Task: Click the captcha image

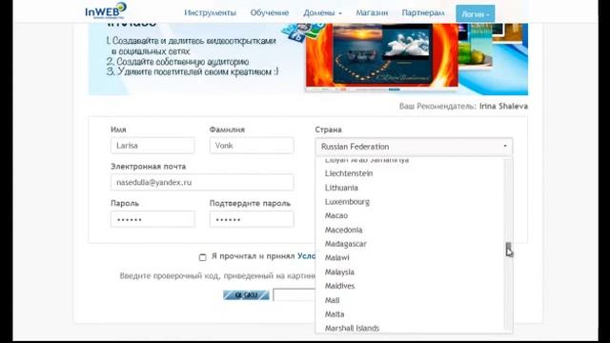Action: tap(246, 295)
